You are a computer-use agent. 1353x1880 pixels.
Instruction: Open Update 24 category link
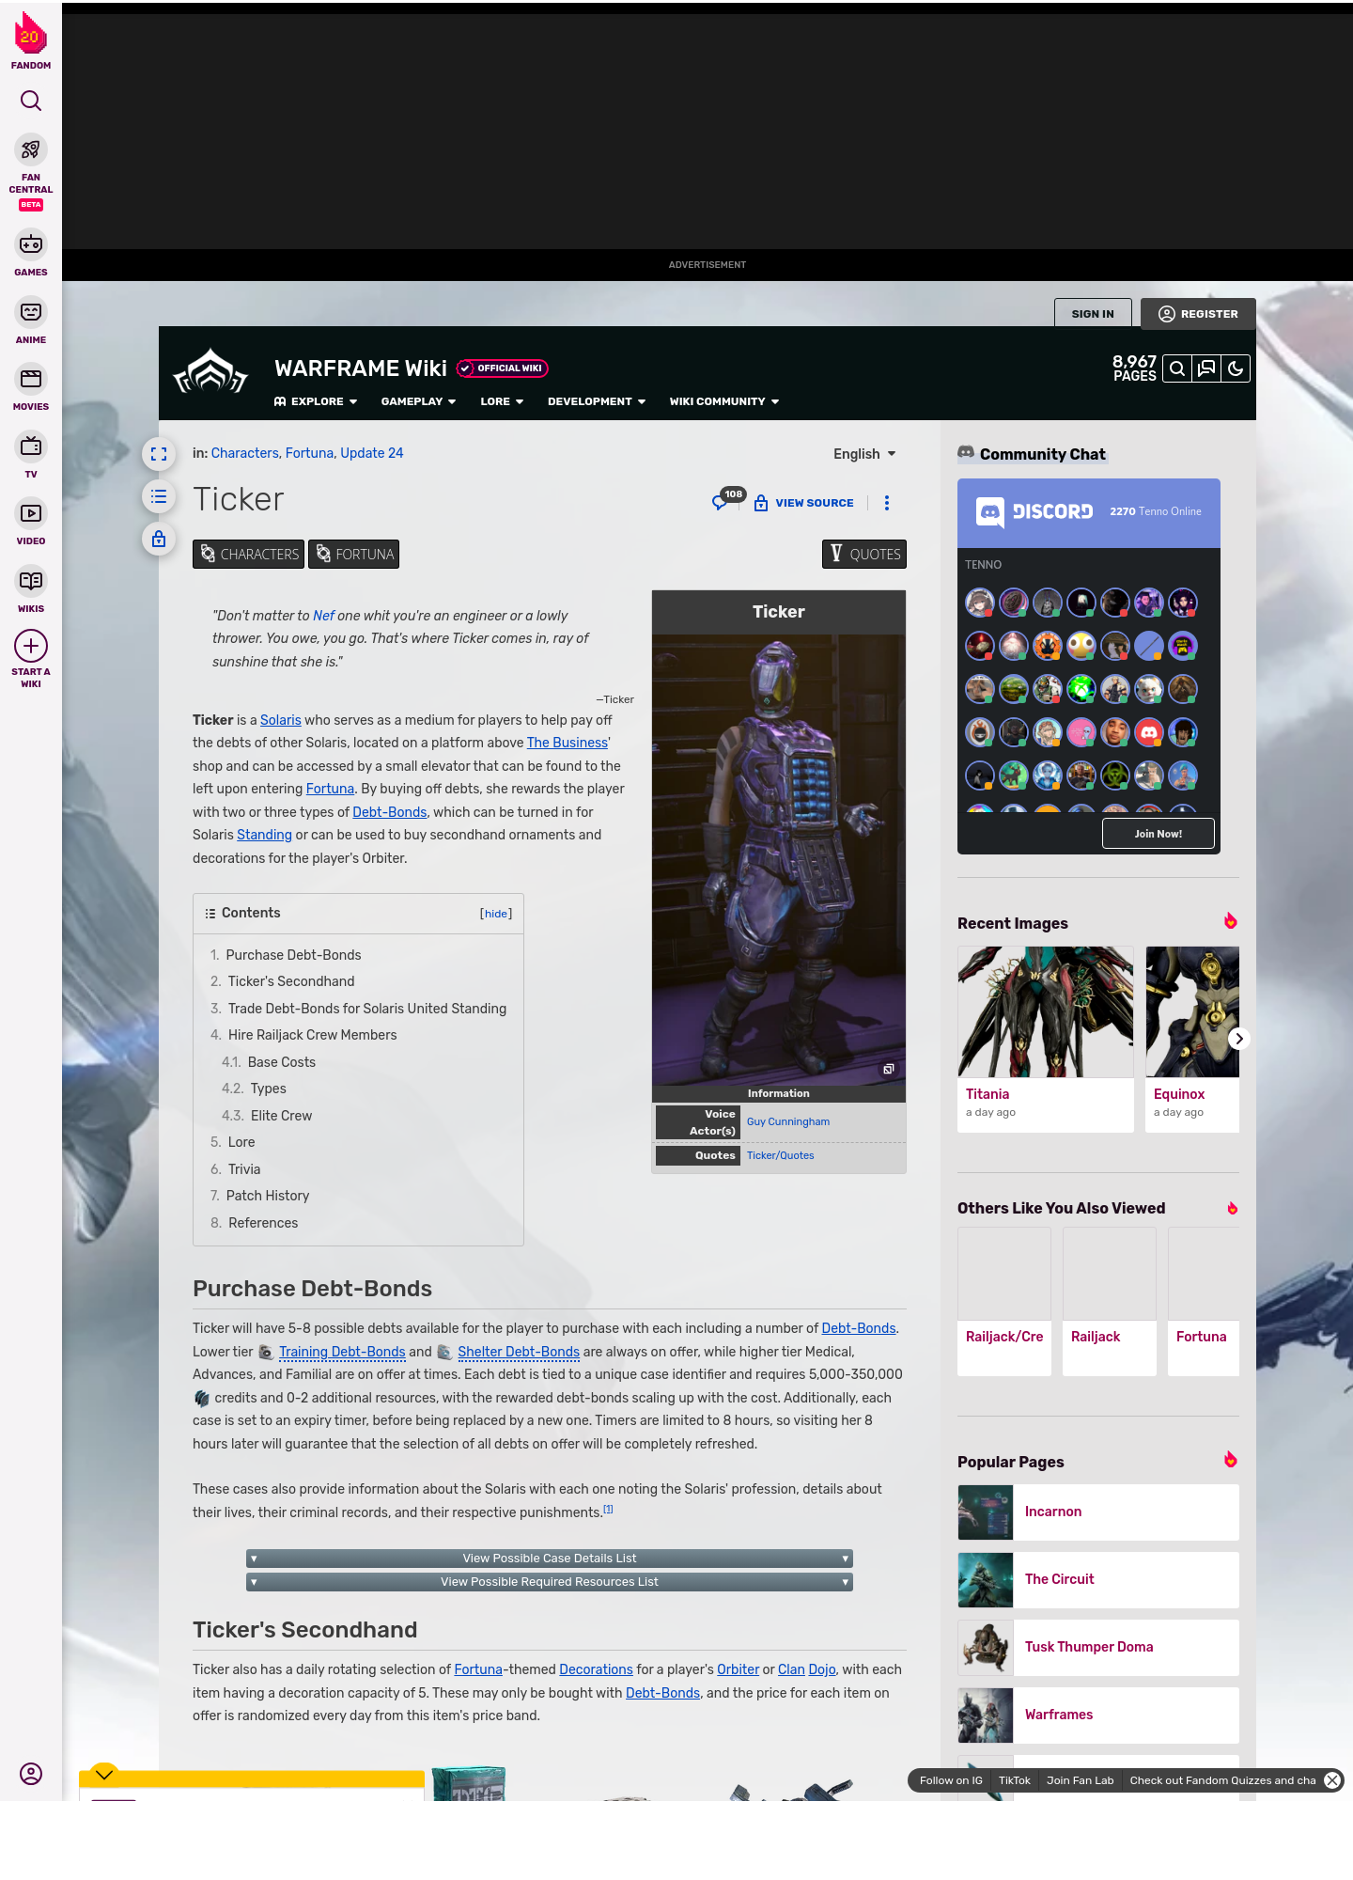(372, 453)
